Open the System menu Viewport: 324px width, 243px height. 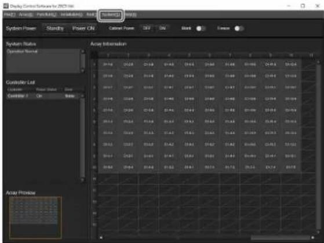tap(111, 15)
